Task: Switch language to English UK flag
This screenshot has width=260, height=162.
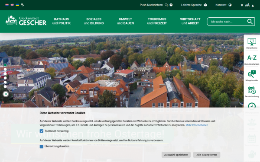Action: [12, 5]
